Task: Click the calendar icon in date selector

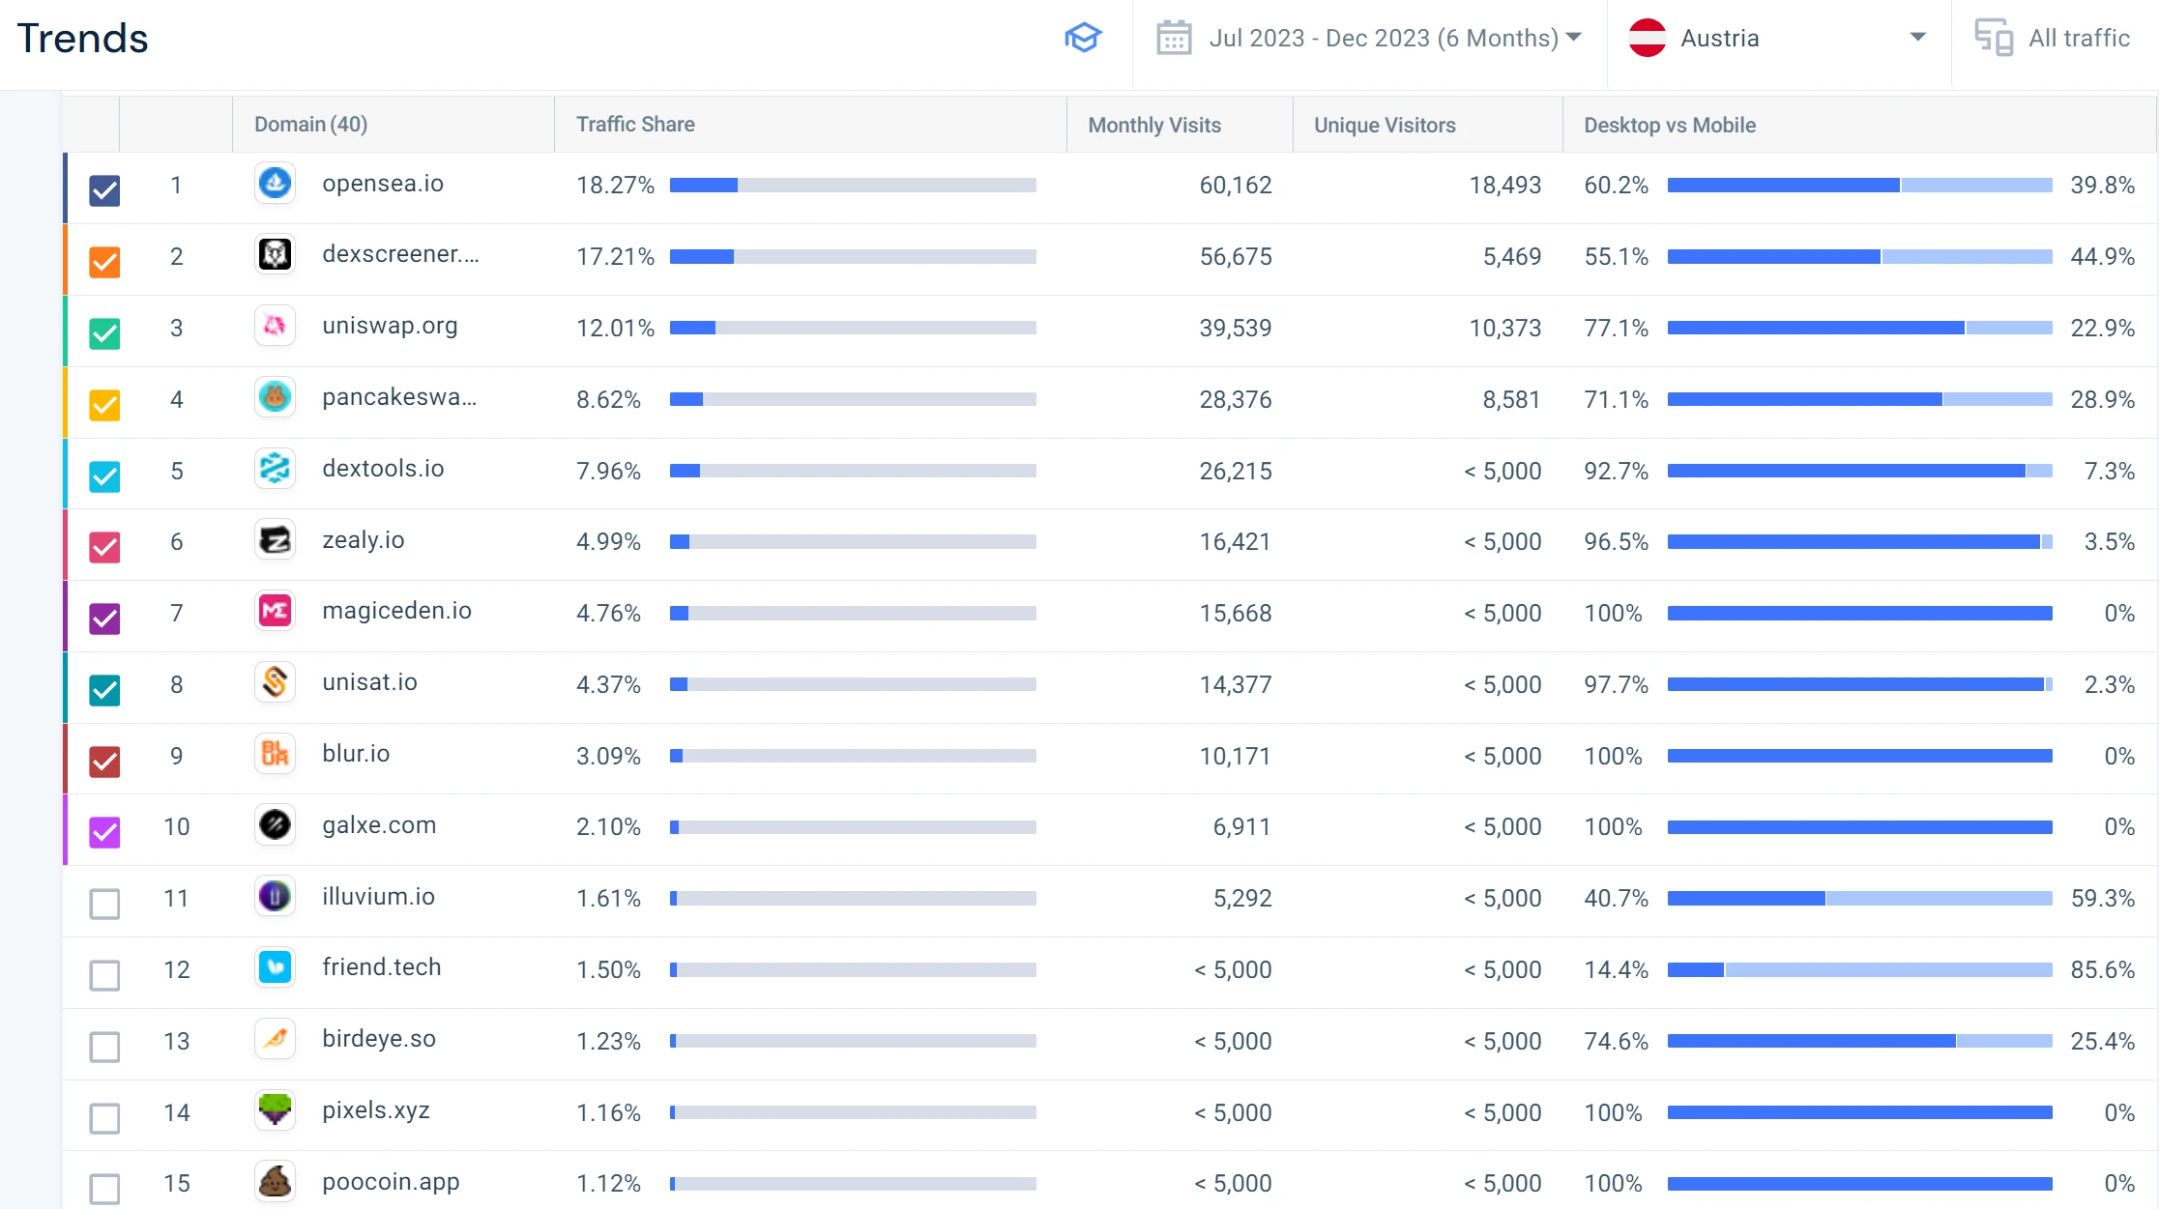Action: click(x=1173, y=39)
